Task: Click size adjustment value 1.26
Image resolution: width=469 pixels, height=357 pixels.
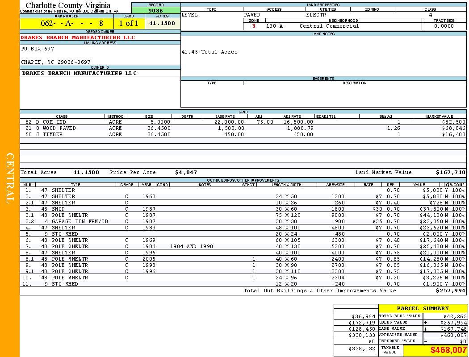Action: 394,128
